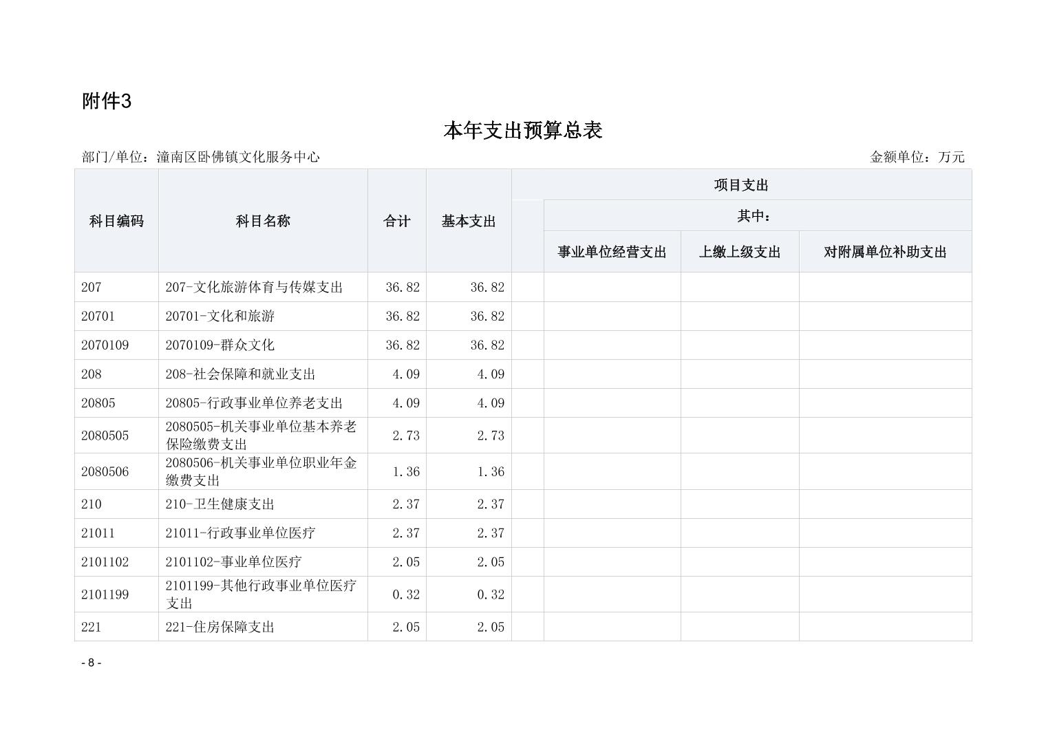Click the title 本年支出预算总表

click(523, 131)
